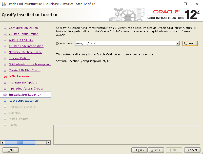Jump to the Storage Option step
Viewport: 203px width, 154px height.
(19, 58)
